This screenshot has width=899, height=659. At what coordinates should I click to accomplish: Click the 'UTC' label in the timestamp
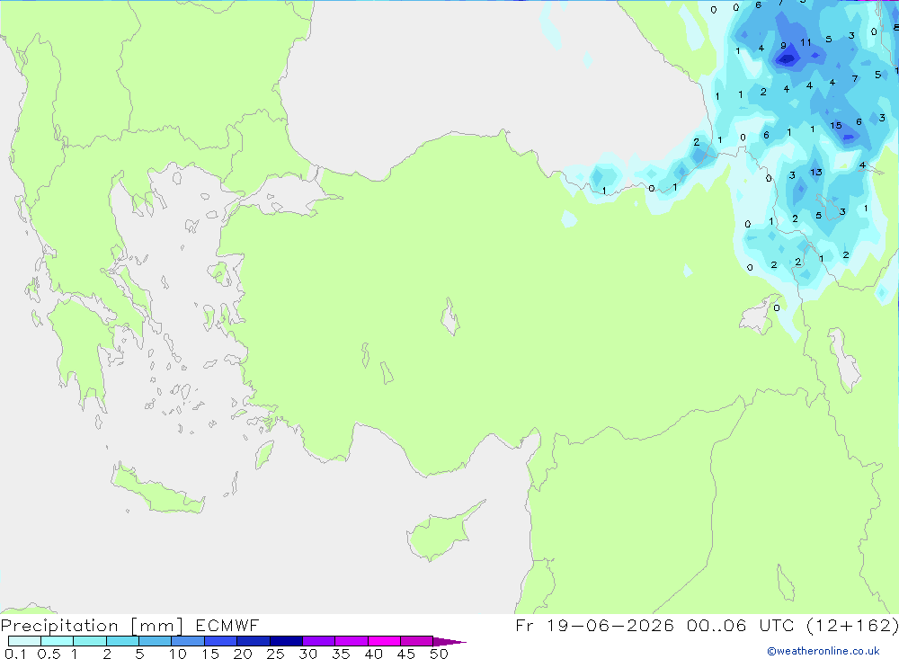tap(777, 625)
